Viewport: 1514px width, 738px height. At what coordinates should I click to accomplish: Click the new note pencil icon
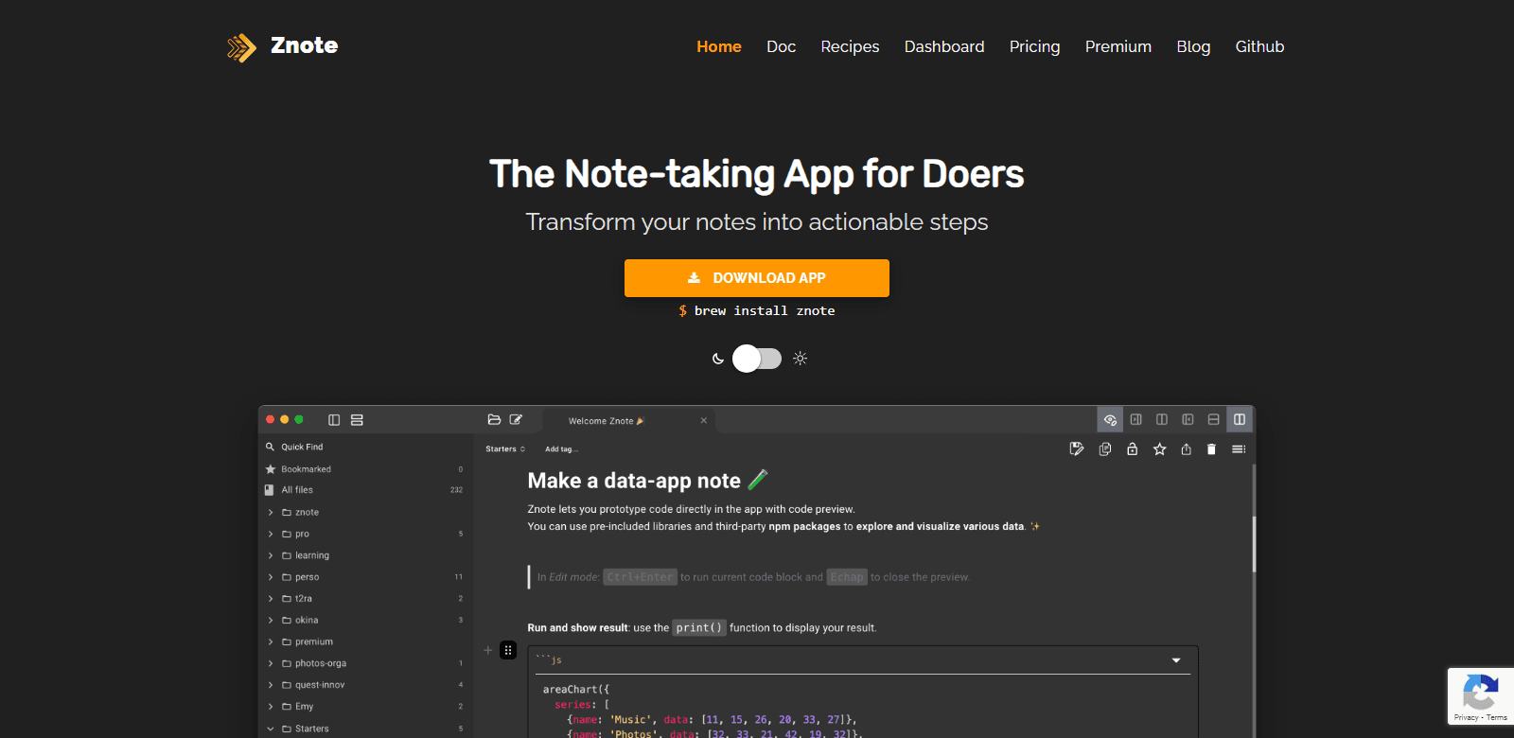[516, 419]
